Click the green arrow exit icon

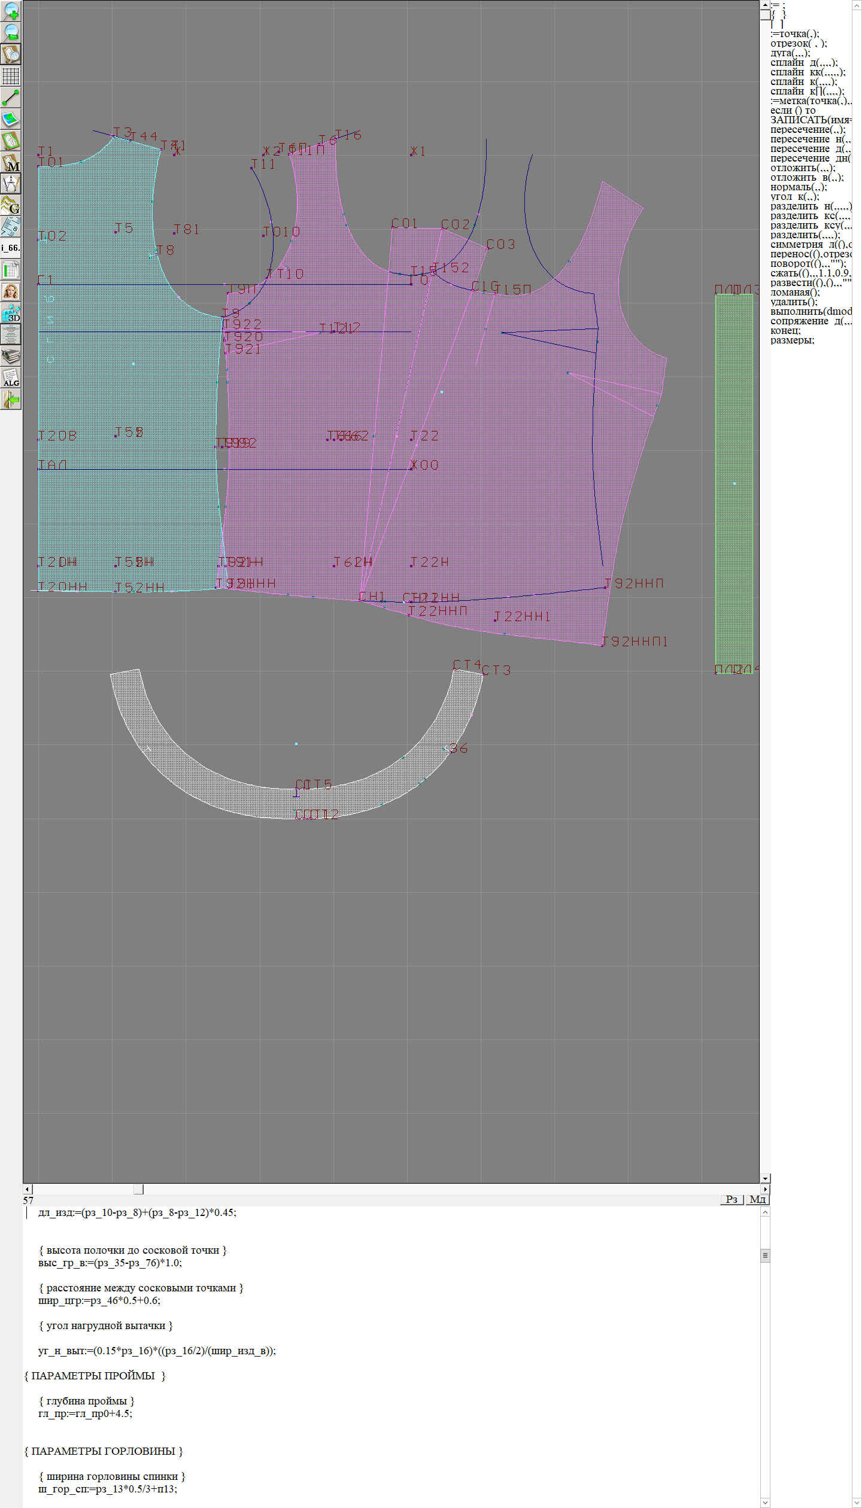(11, 399)
